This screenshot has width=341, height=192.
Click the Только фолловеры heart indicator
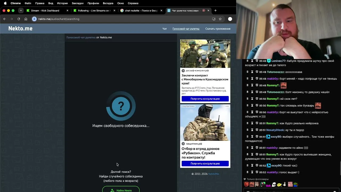245,179
